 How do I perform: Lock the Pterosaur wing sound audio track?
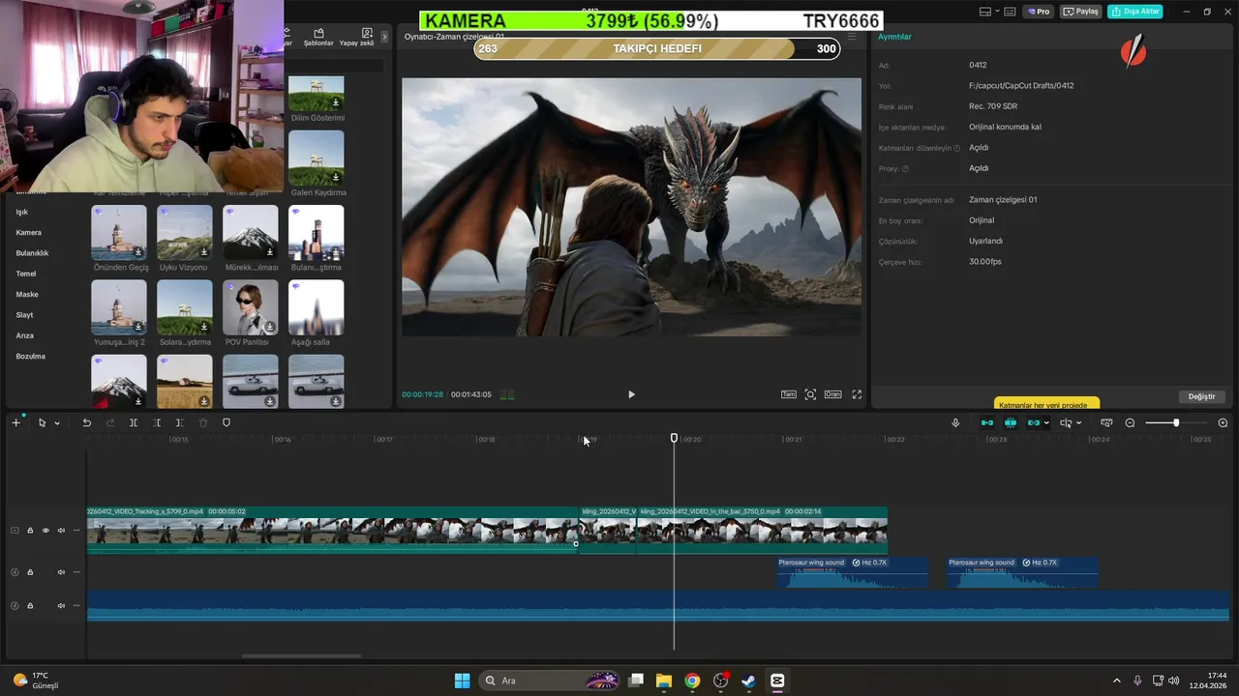click(x=30, y=572)
